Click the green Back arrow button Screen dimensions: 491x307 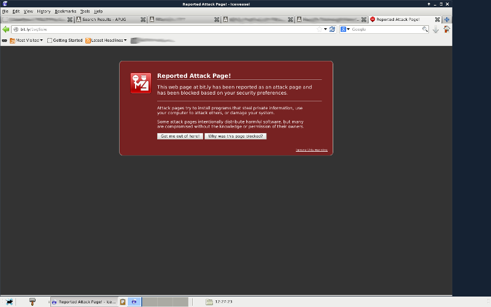point(6,29)
